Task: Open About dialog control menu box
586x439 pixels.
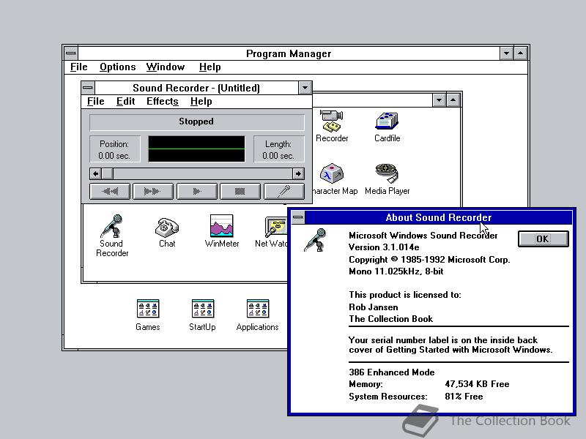Action: (x=298, y=217)
